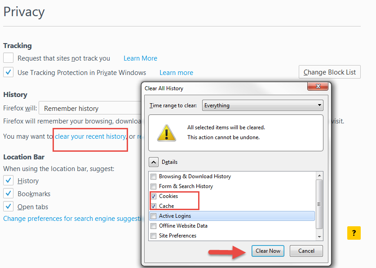Click Learn More beside do-not-track option
The image size is (376, 268).
[x=140, y=58]
